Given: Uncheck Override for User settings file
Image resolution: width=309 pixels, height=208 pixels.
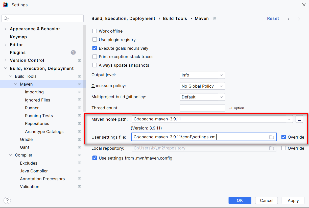Looking at the screenshot, I should tap(283, 137).
